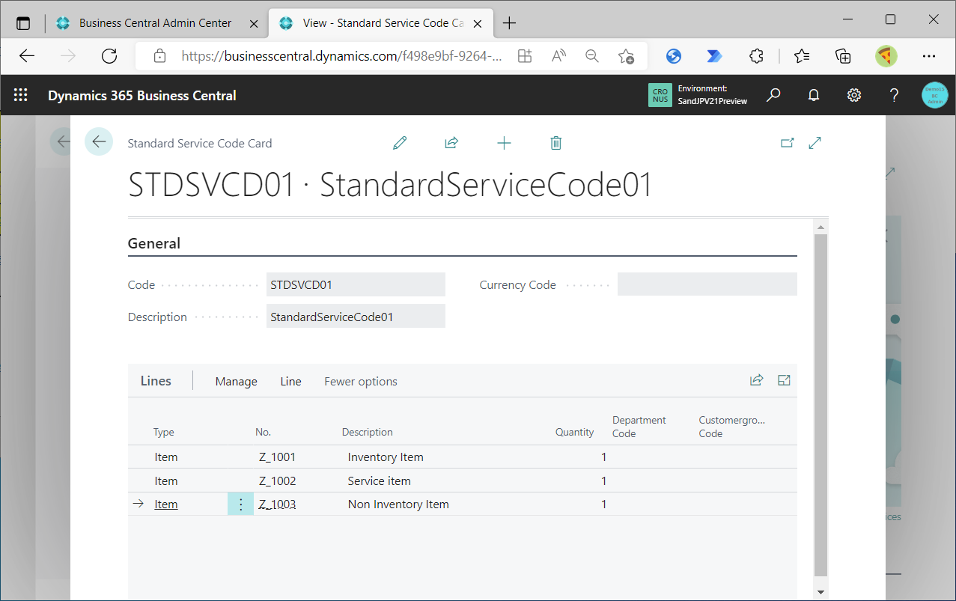The height and width of the screenshot is (601, 956).
Task: Open the notifications bell
Action: coord(814,94)
